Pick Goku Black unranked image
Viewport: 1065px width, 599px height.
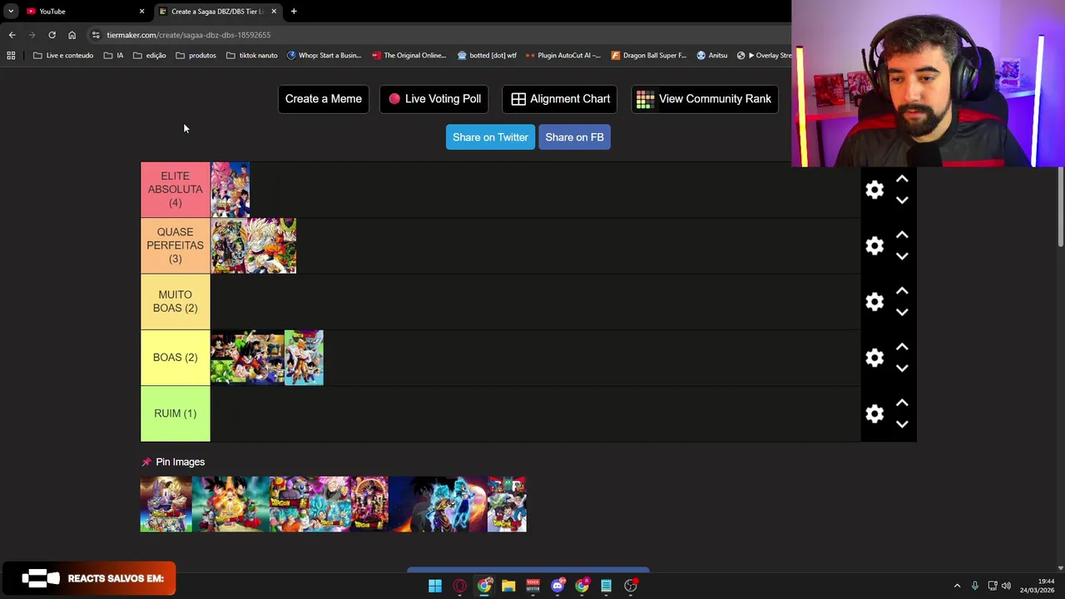point(329,504)
